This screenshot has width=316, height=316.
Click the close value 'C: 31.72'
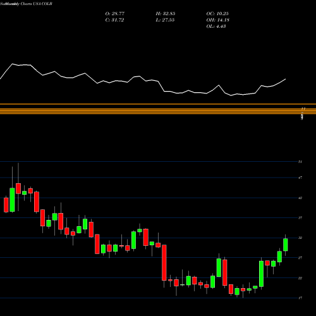click(x=114, y=20)
